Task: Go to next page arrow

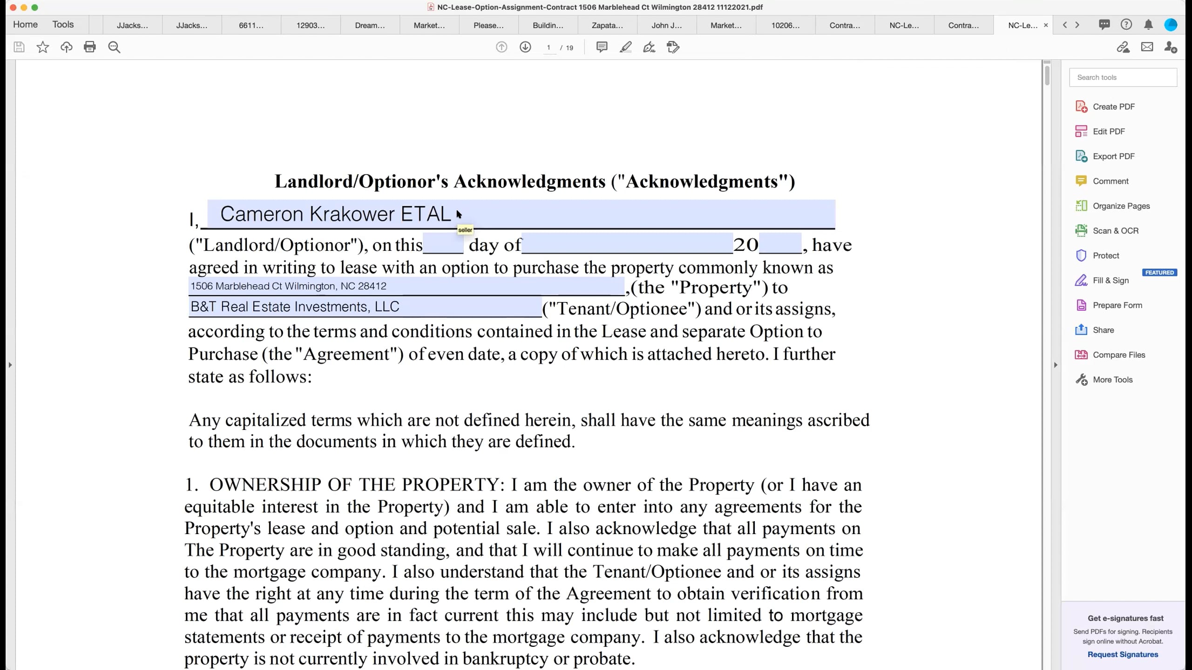Action: [x=525, y=47]
